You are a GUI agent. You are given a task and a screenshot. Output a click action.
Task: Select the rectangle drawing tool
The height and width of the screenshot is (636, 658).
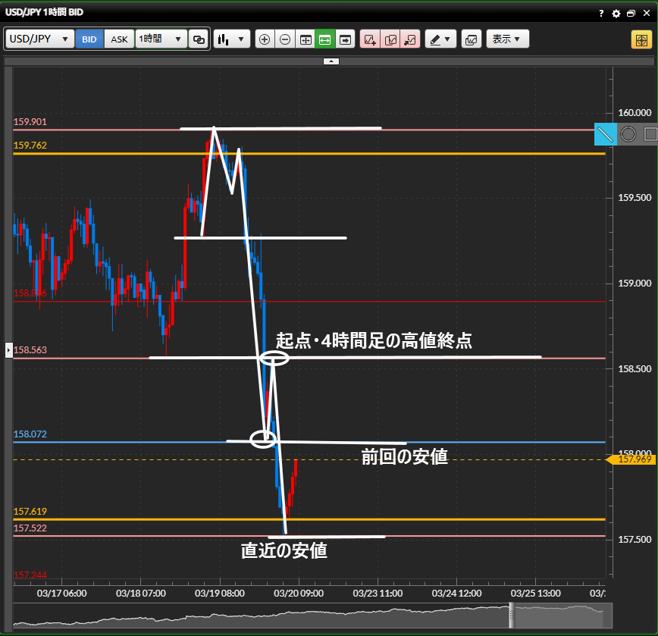click(x=650, y=134)
